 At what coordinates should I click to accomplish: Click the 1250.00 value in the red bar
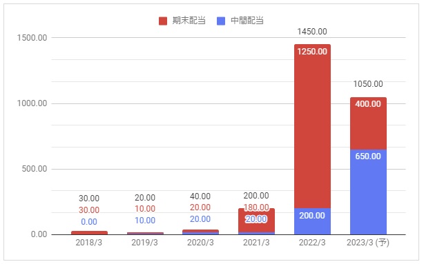(312, 52)
